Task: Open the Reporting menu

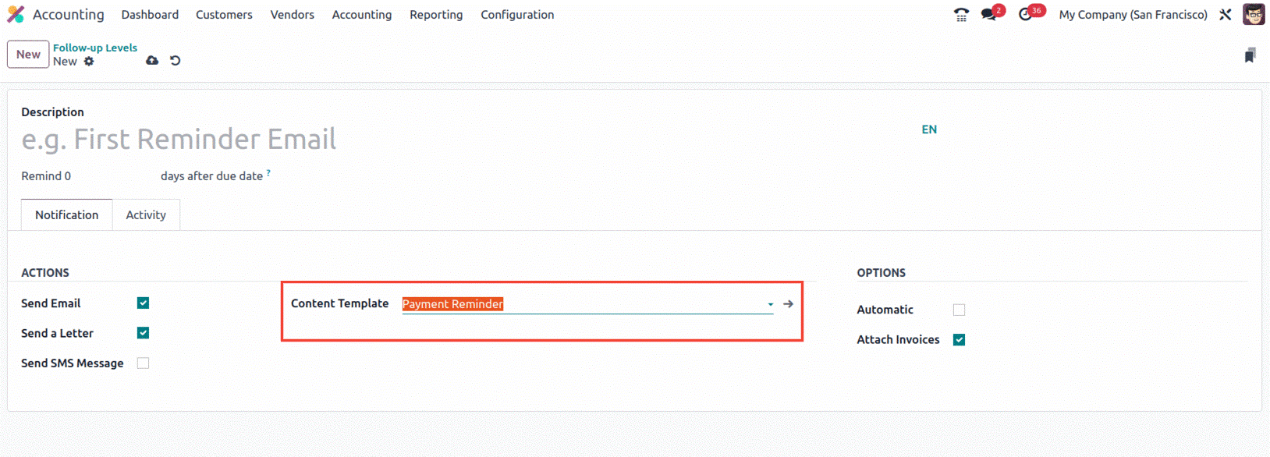Action: coord(436,15)
